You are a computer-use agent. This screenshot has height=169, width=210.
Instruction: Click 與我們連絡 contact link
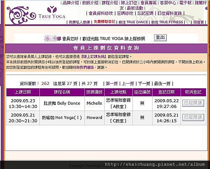85,67
